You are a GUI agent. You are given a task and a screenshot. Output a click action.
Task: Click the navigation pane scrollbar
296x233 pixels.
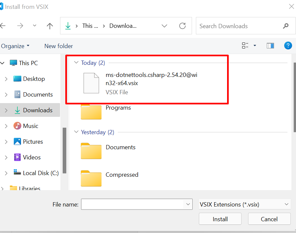pyautogui.click(x=64, y=151)
